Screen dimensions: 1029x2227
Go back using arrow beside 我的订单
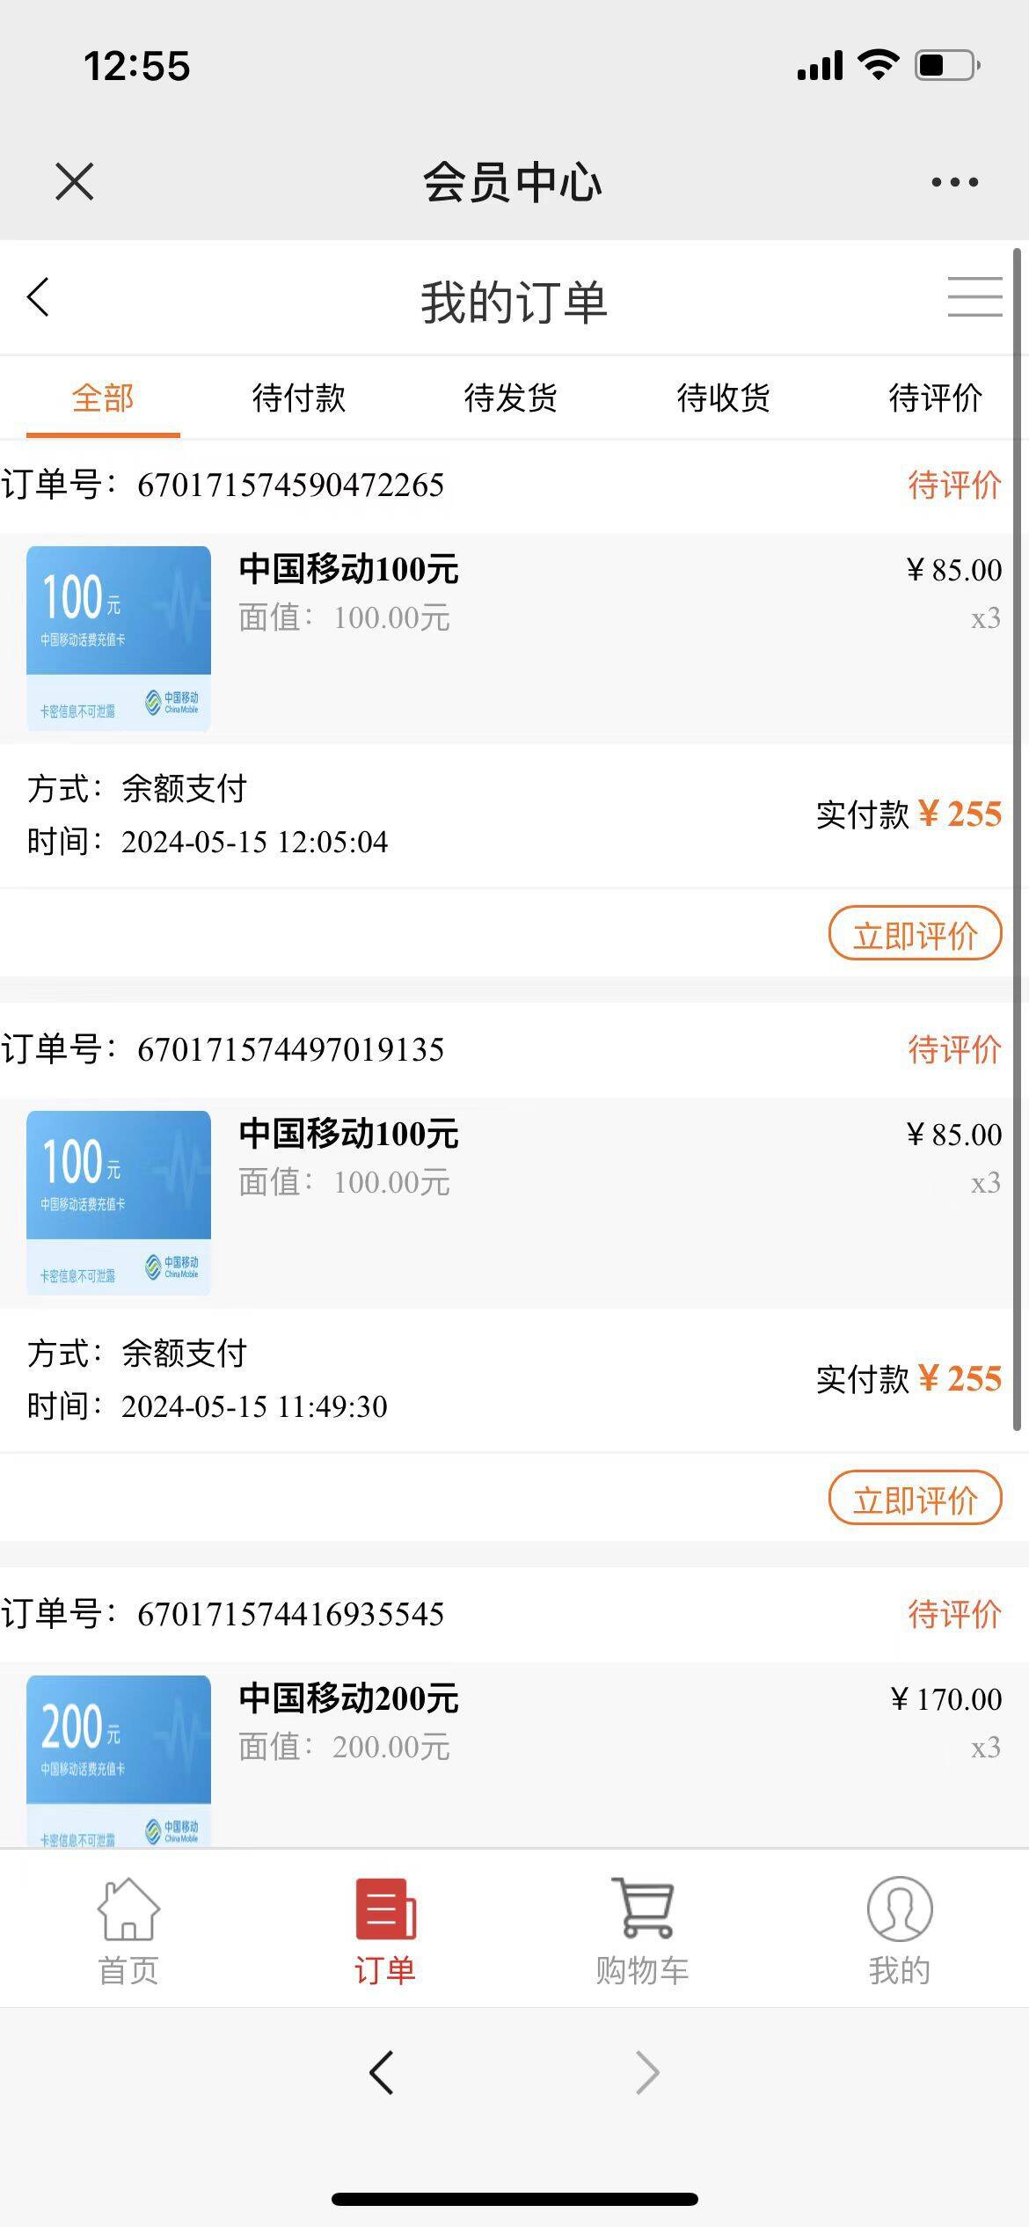(x=38, y=297)
